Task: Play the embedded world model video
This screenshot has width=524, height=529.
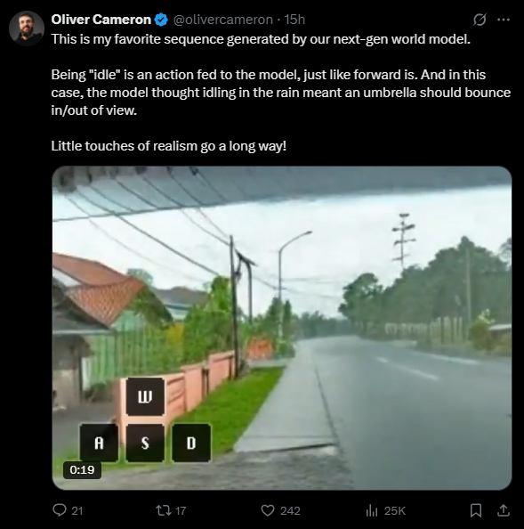Action: [282, 328]
